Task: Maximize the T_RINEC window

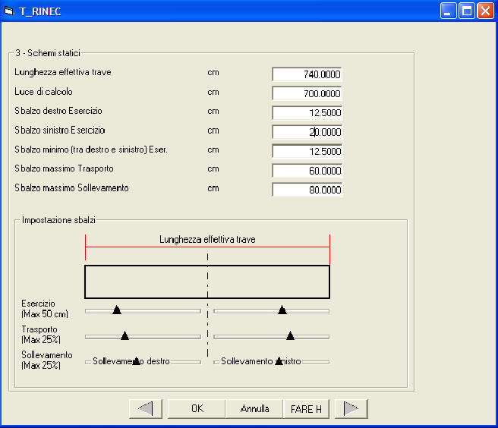Action: [467, 11]
